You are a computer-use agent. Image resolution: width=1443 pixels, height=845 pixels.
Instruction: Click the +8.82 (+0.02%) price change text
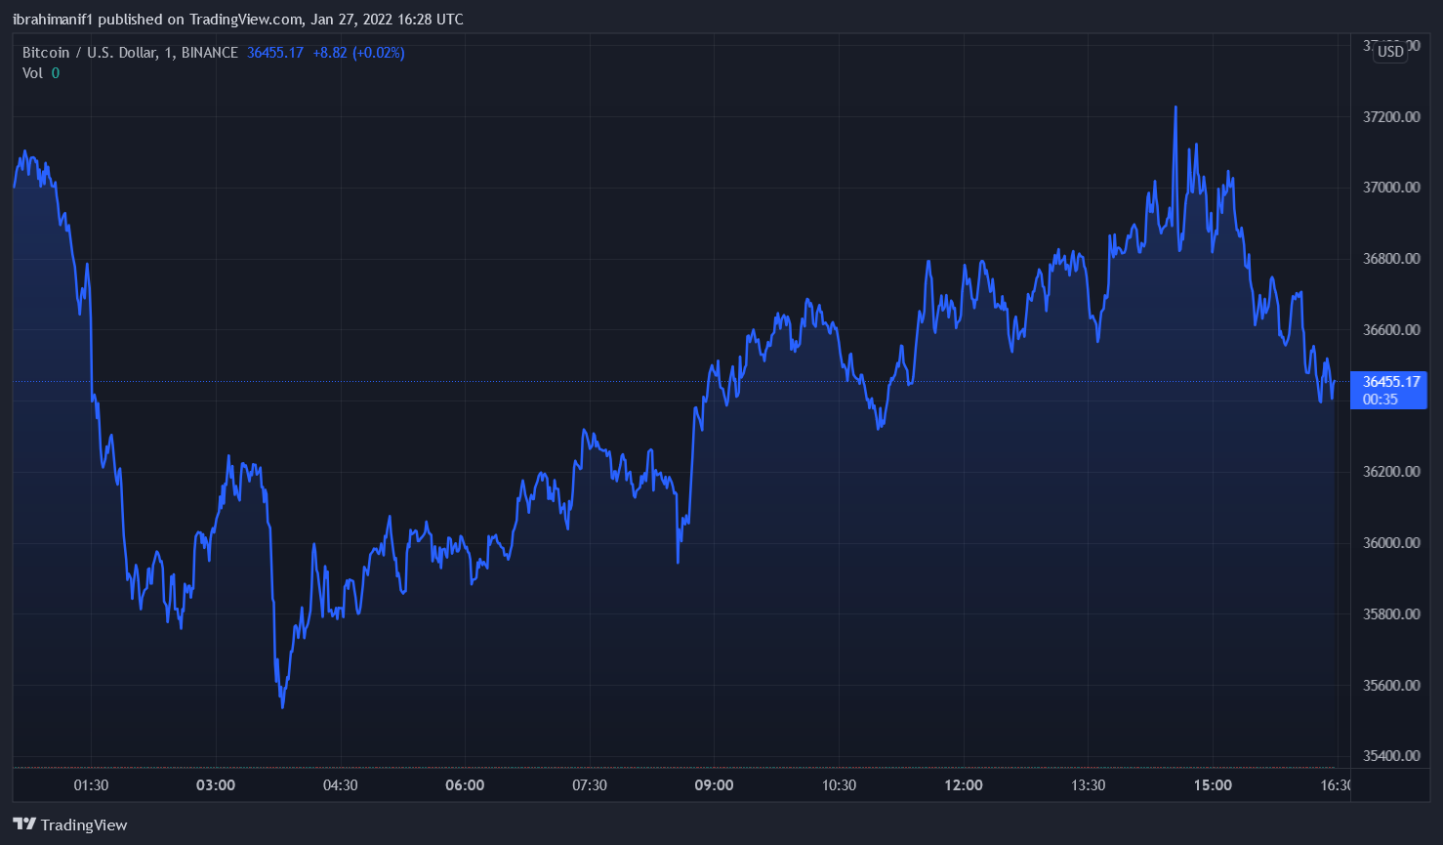point(358,53)
